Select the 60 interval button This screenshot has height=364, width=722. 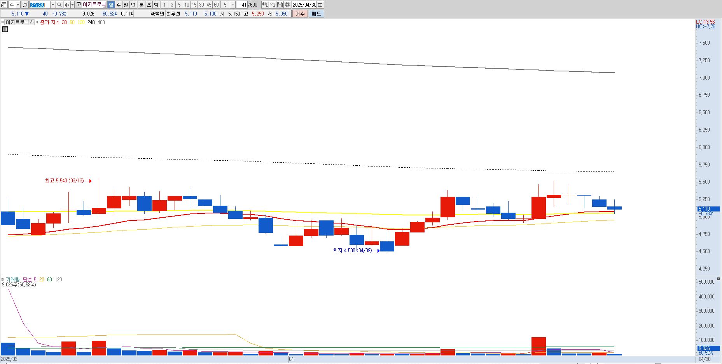(216, 5)
